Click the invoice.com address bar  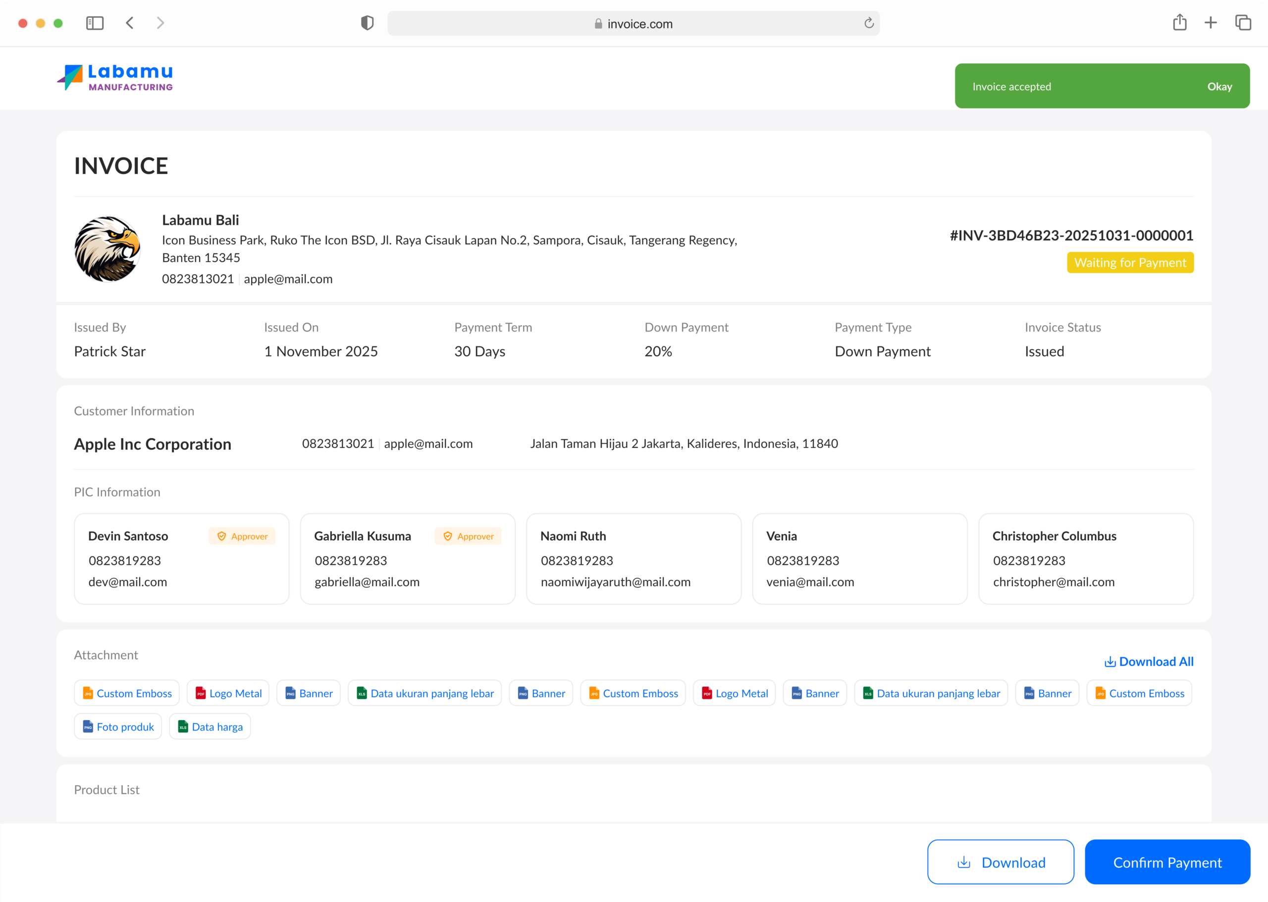coord(633,23)
